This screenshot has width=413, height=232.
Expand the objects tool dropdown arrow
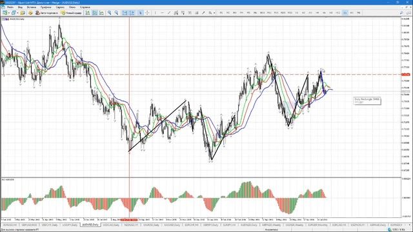click(214, 13)
